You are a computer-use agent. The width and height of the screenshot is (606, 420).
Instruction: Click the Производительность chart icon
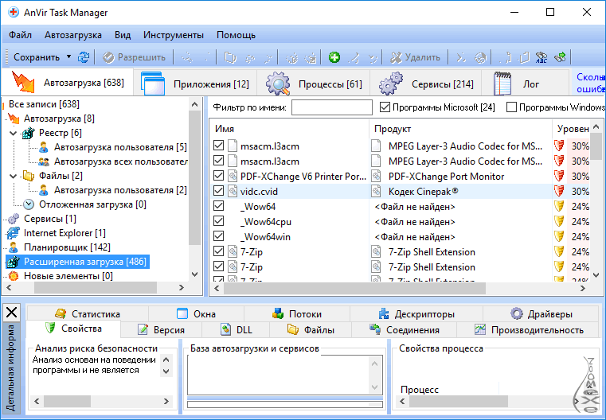(480, 329)
